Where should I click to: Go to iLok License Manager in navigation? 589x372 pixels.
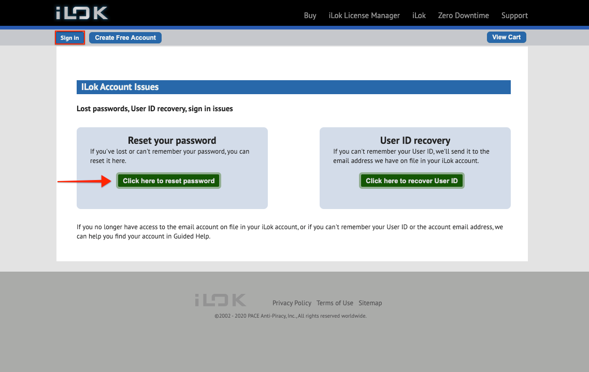point(364,16)
